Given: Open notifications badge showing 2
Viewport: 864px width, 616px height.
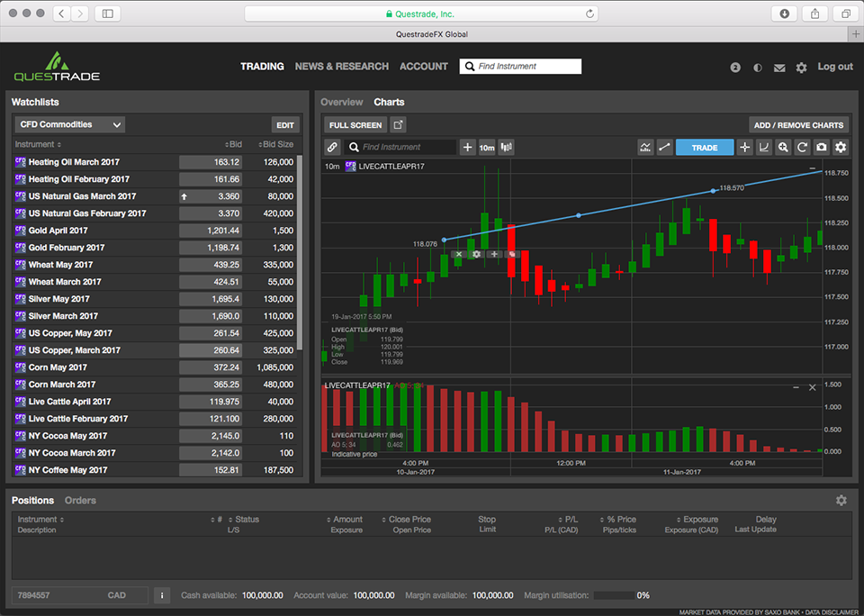Looking at the screenshot, I should coord(735,68).
